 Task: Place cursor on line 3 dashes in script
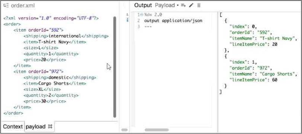coord(148,26)
